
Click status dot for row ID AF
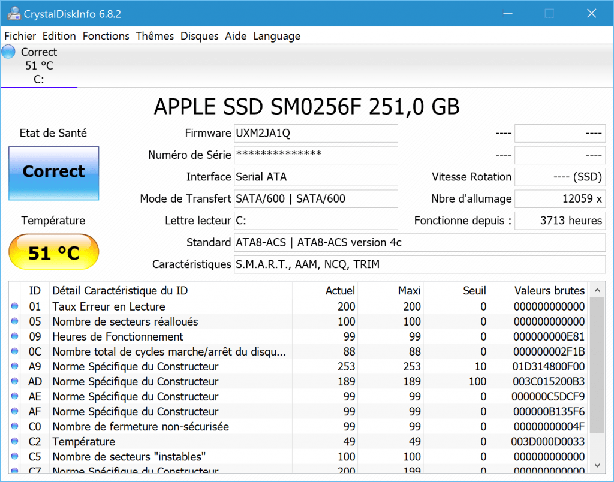click(15, 411)
